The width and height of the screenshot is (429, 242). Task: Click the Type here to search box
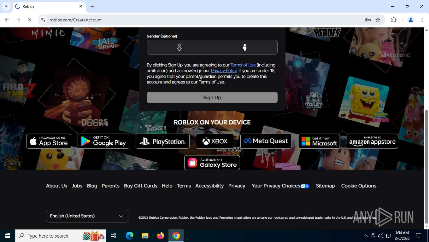point(61,236)
